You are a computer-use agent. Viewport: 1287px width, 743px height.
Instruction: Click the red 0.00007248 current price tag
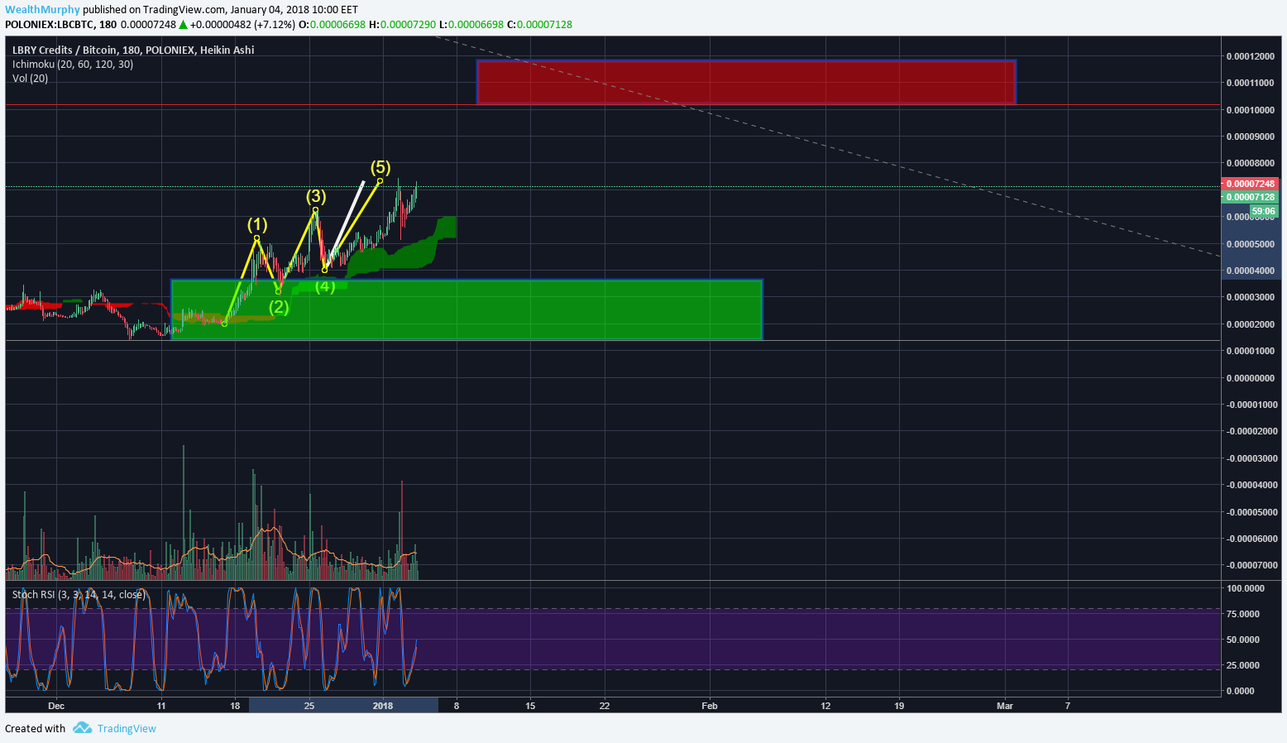point(1250,184)
